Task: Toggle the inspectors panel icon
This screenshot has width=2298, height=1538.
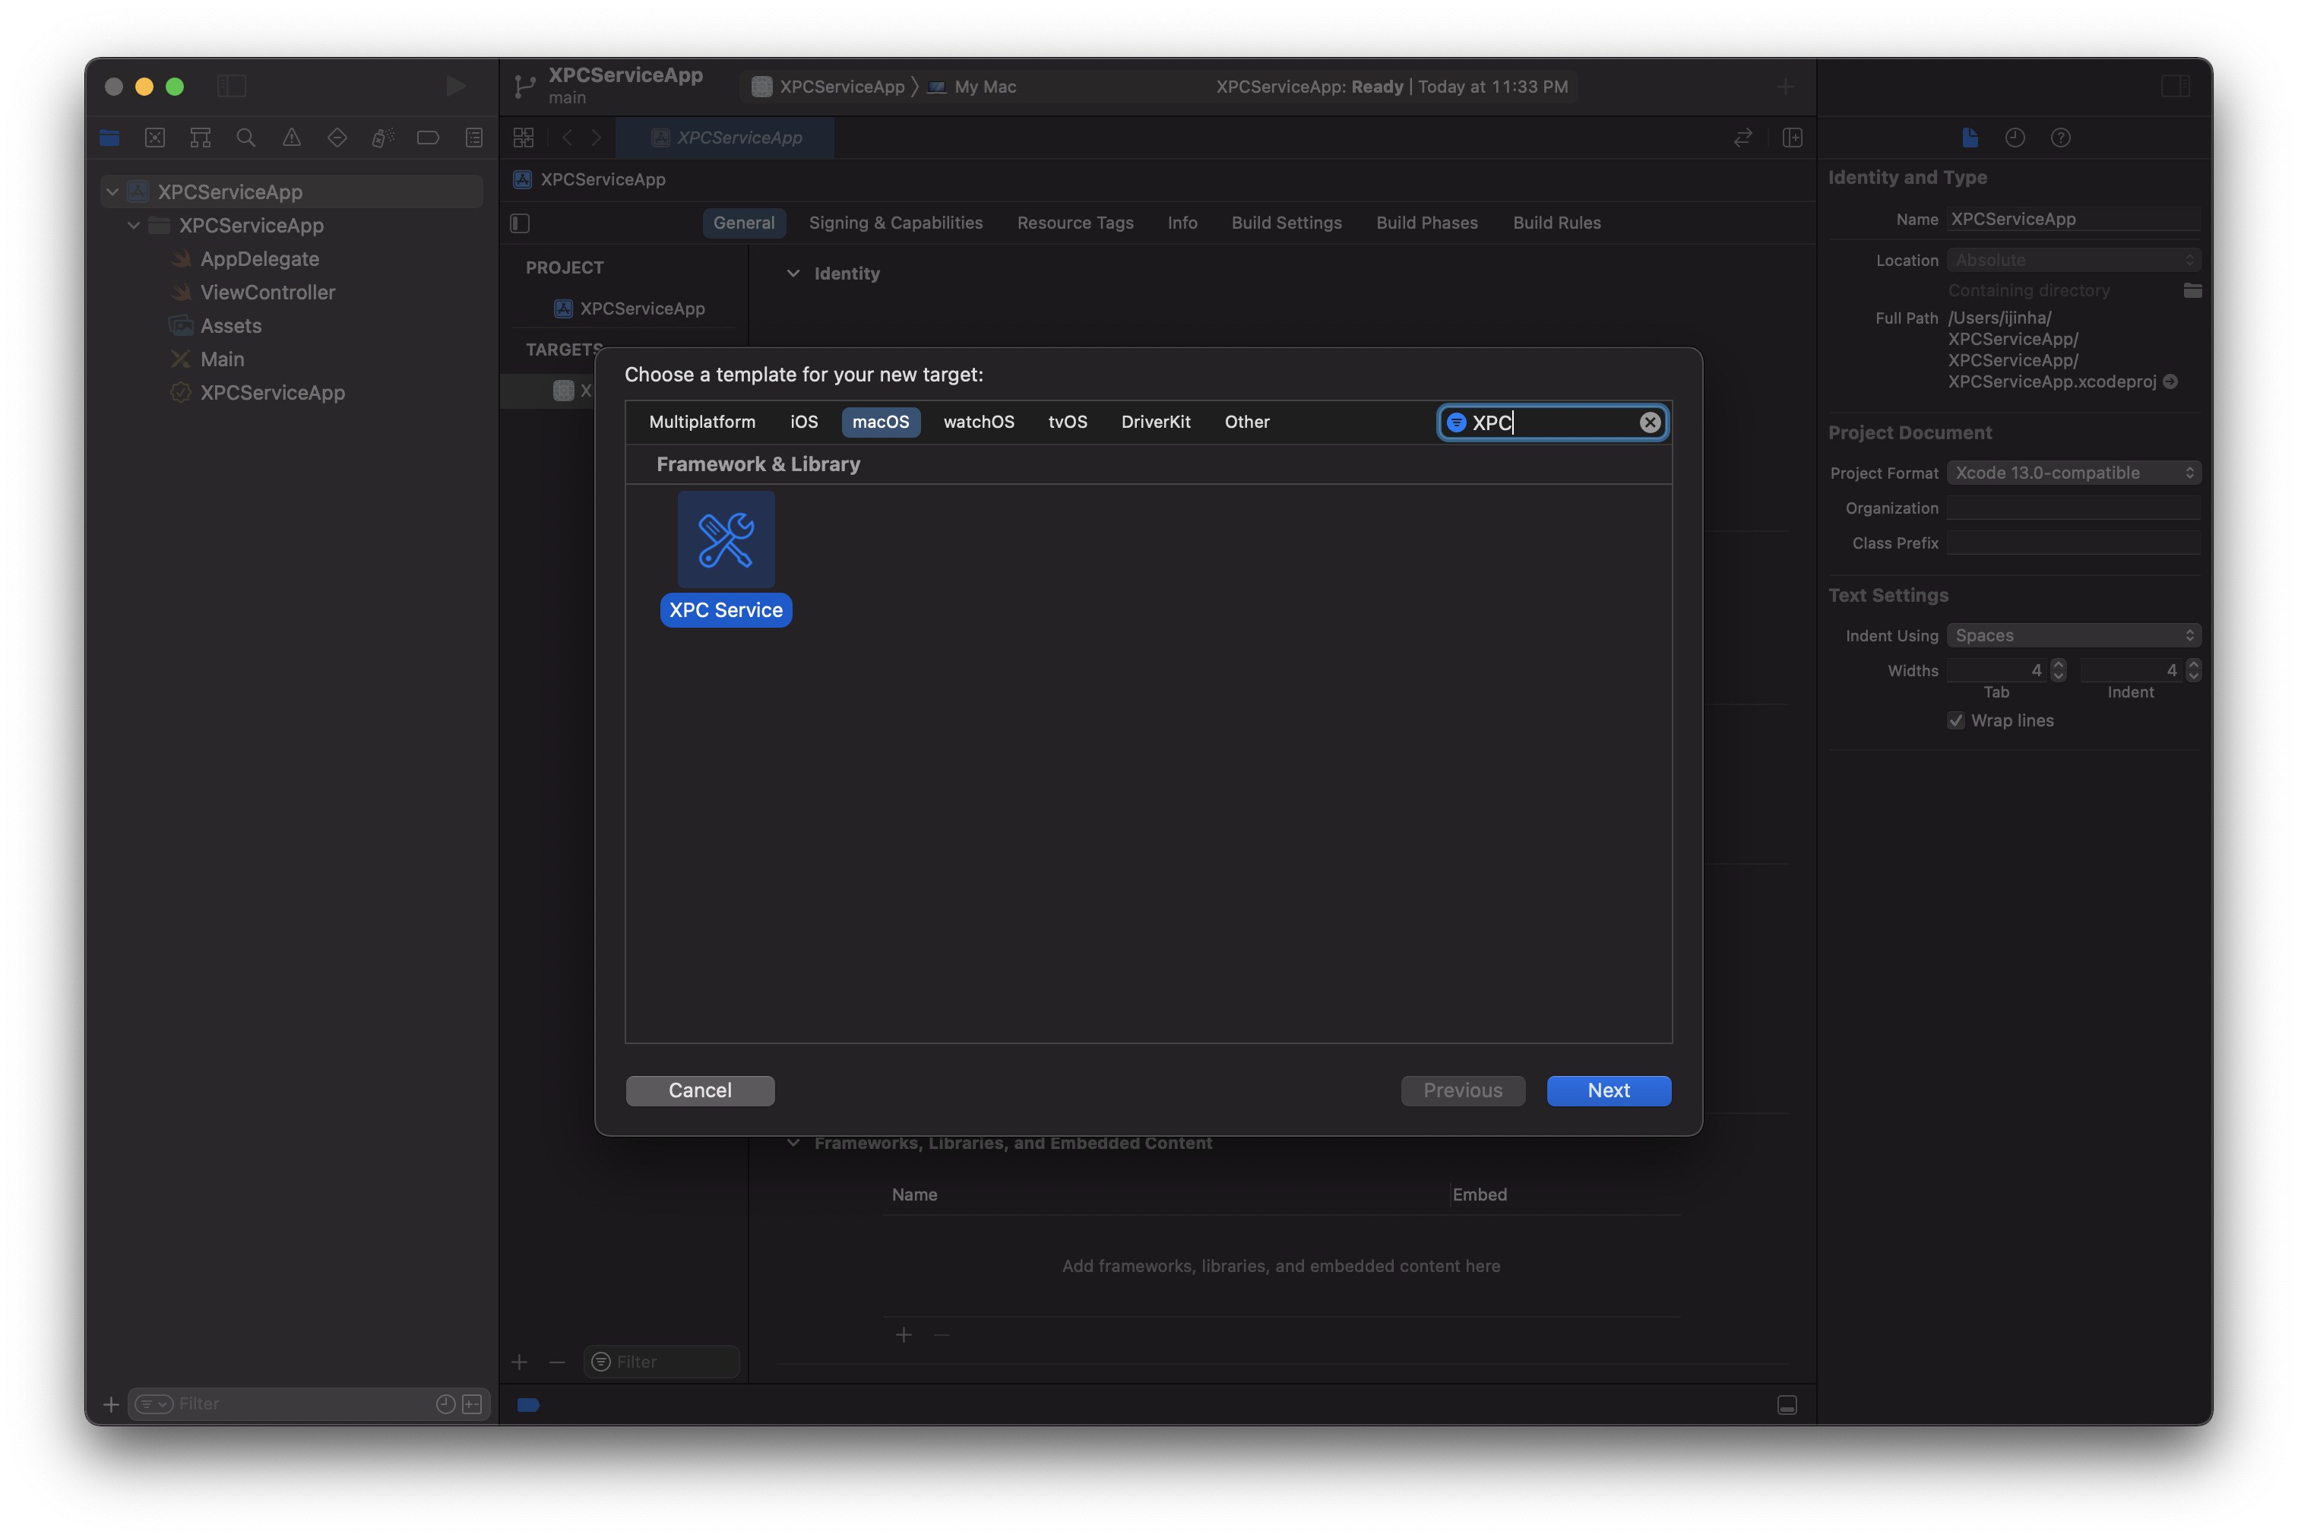Action: (2176, 87)
